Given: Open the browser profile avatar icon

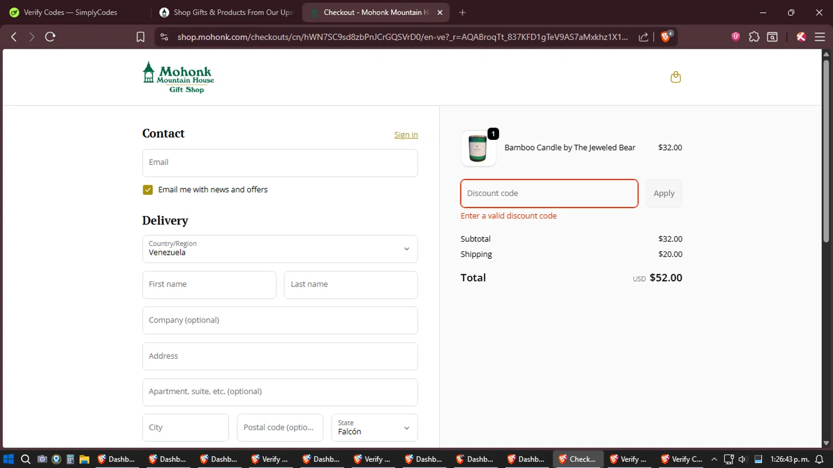Looking at the screenshot, I should click(801, 37).
